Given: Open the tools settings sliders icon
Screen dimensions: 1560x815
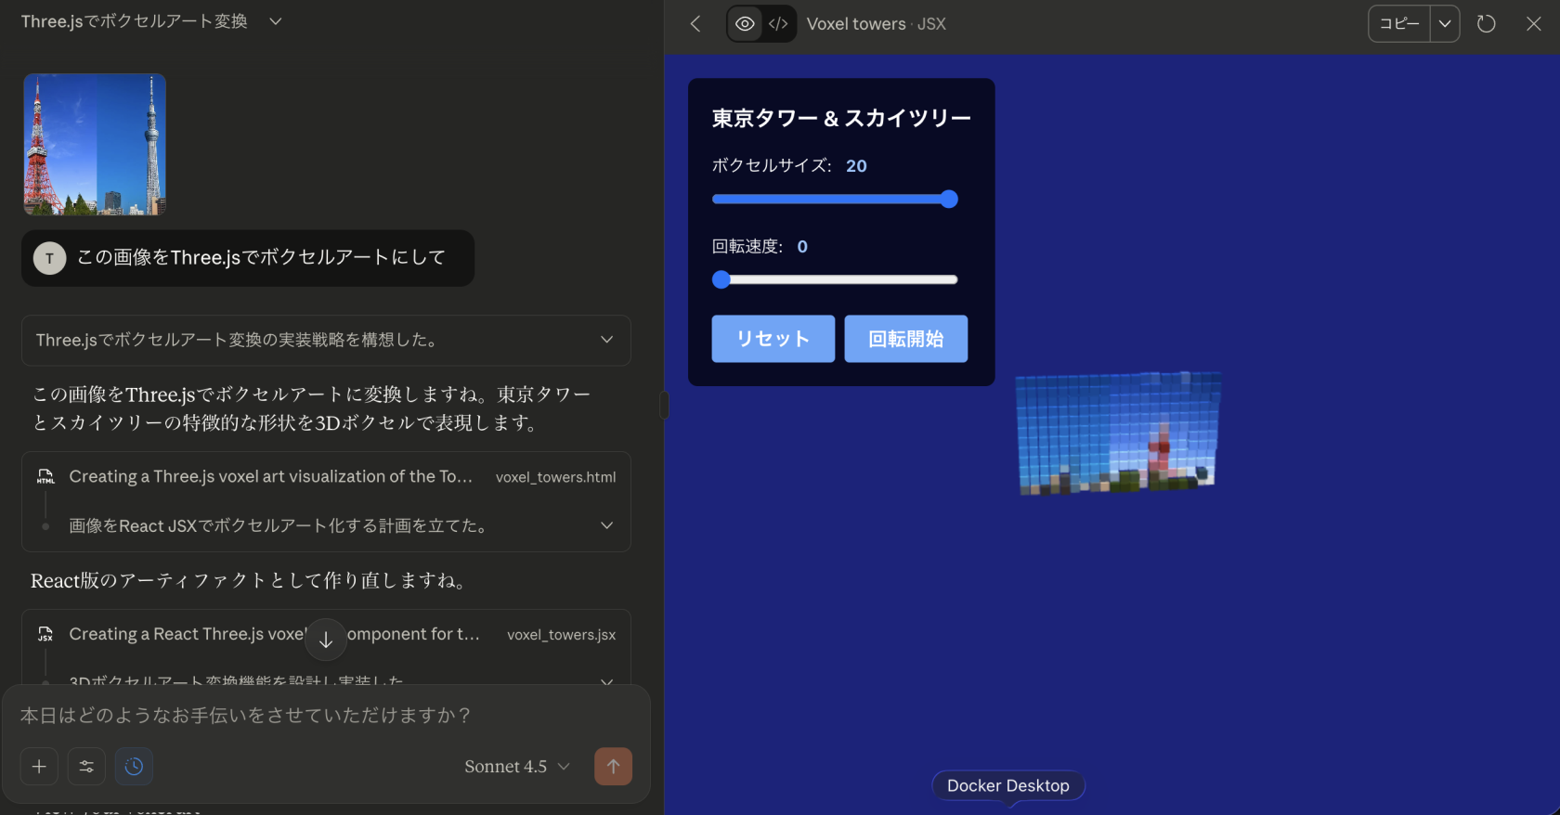Looking at the screenshot, I should pyautogui.click(x=86, y=767).
